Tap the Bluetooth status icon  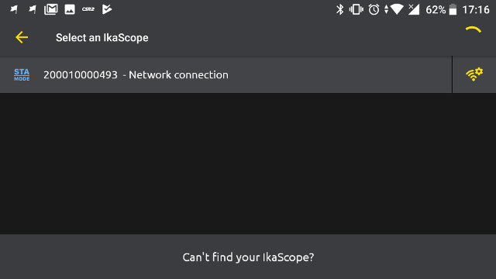click(x=339, y=10)
